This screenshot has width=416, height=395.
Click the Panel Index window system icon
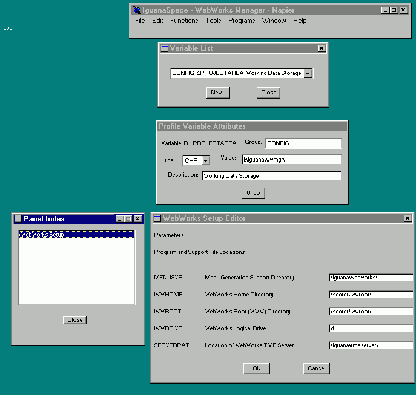point(18,219)
